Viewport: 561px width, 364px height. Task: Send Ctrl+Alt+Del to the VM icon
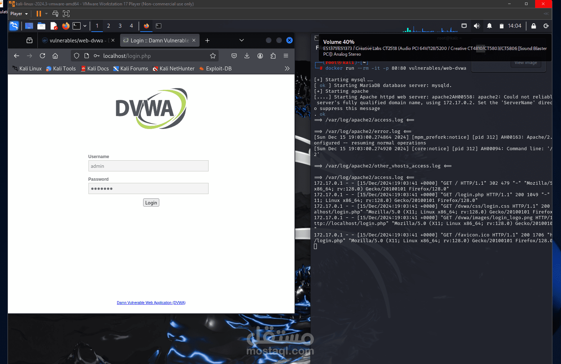tap(55, 14)
